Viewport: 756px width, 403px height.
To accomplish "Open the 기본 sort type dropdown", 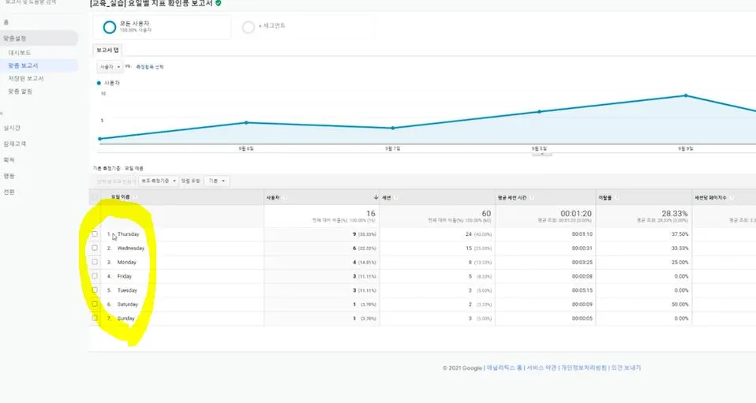I will click(217, 181).
